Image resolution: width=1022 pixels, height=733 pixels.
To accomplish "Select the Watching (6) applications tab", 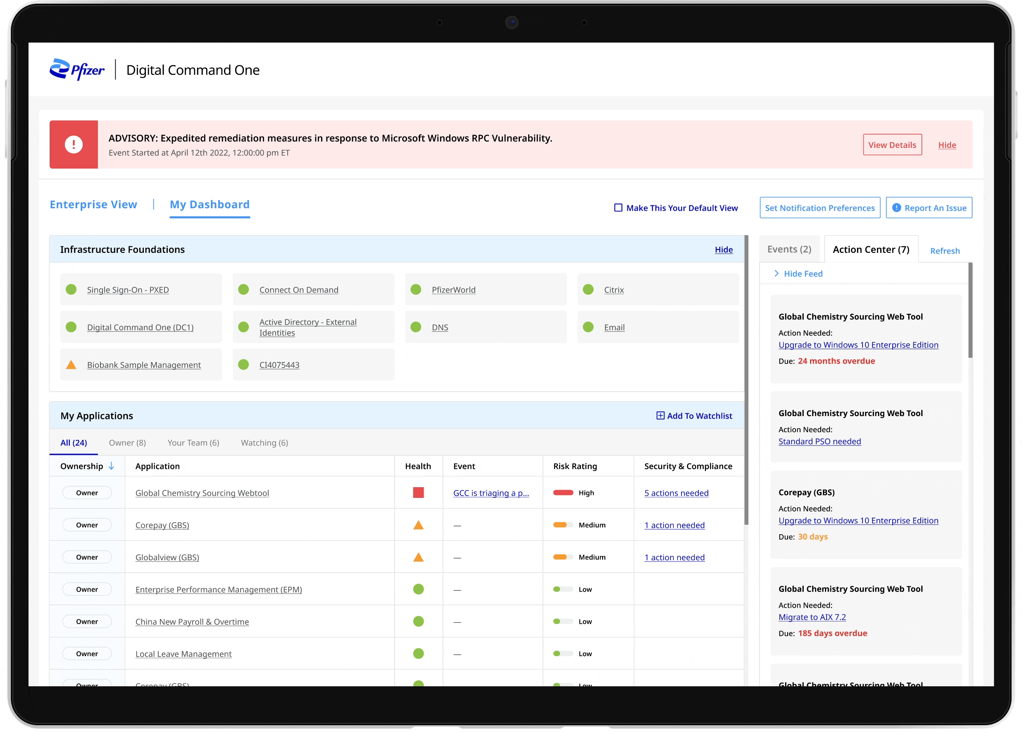I will (264, 443).
